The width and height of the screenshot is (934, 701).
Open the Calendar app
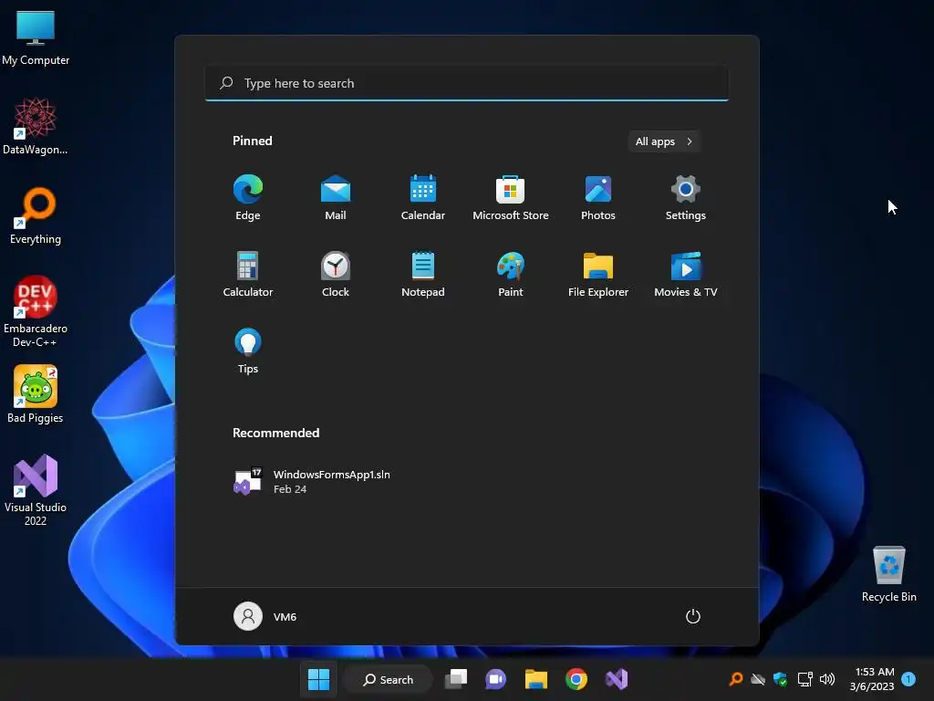click(x=423, y=198)
